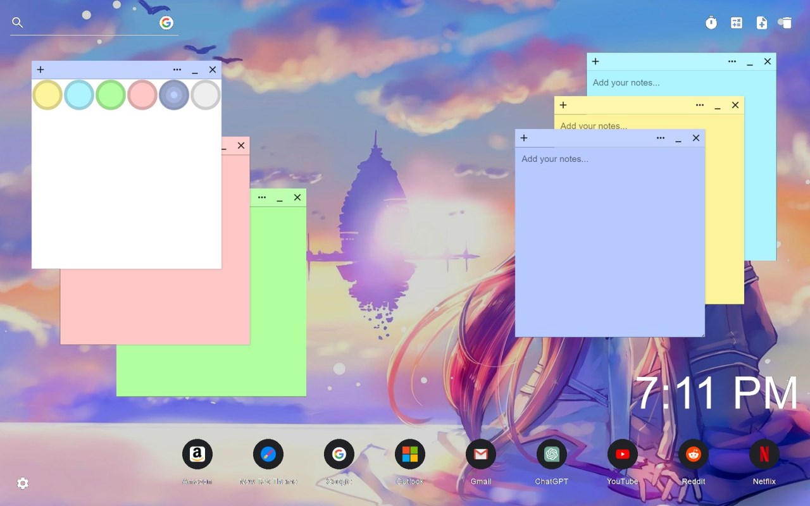Open the Gmail shortcut
The width and height of the screenshot is (810, 506).
click(481, 454)
